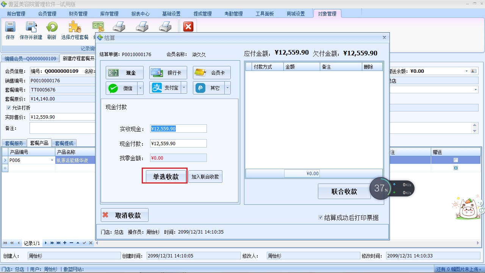Click the 联合收款 button
Viewport: 485px width, 273px height.
344,191
